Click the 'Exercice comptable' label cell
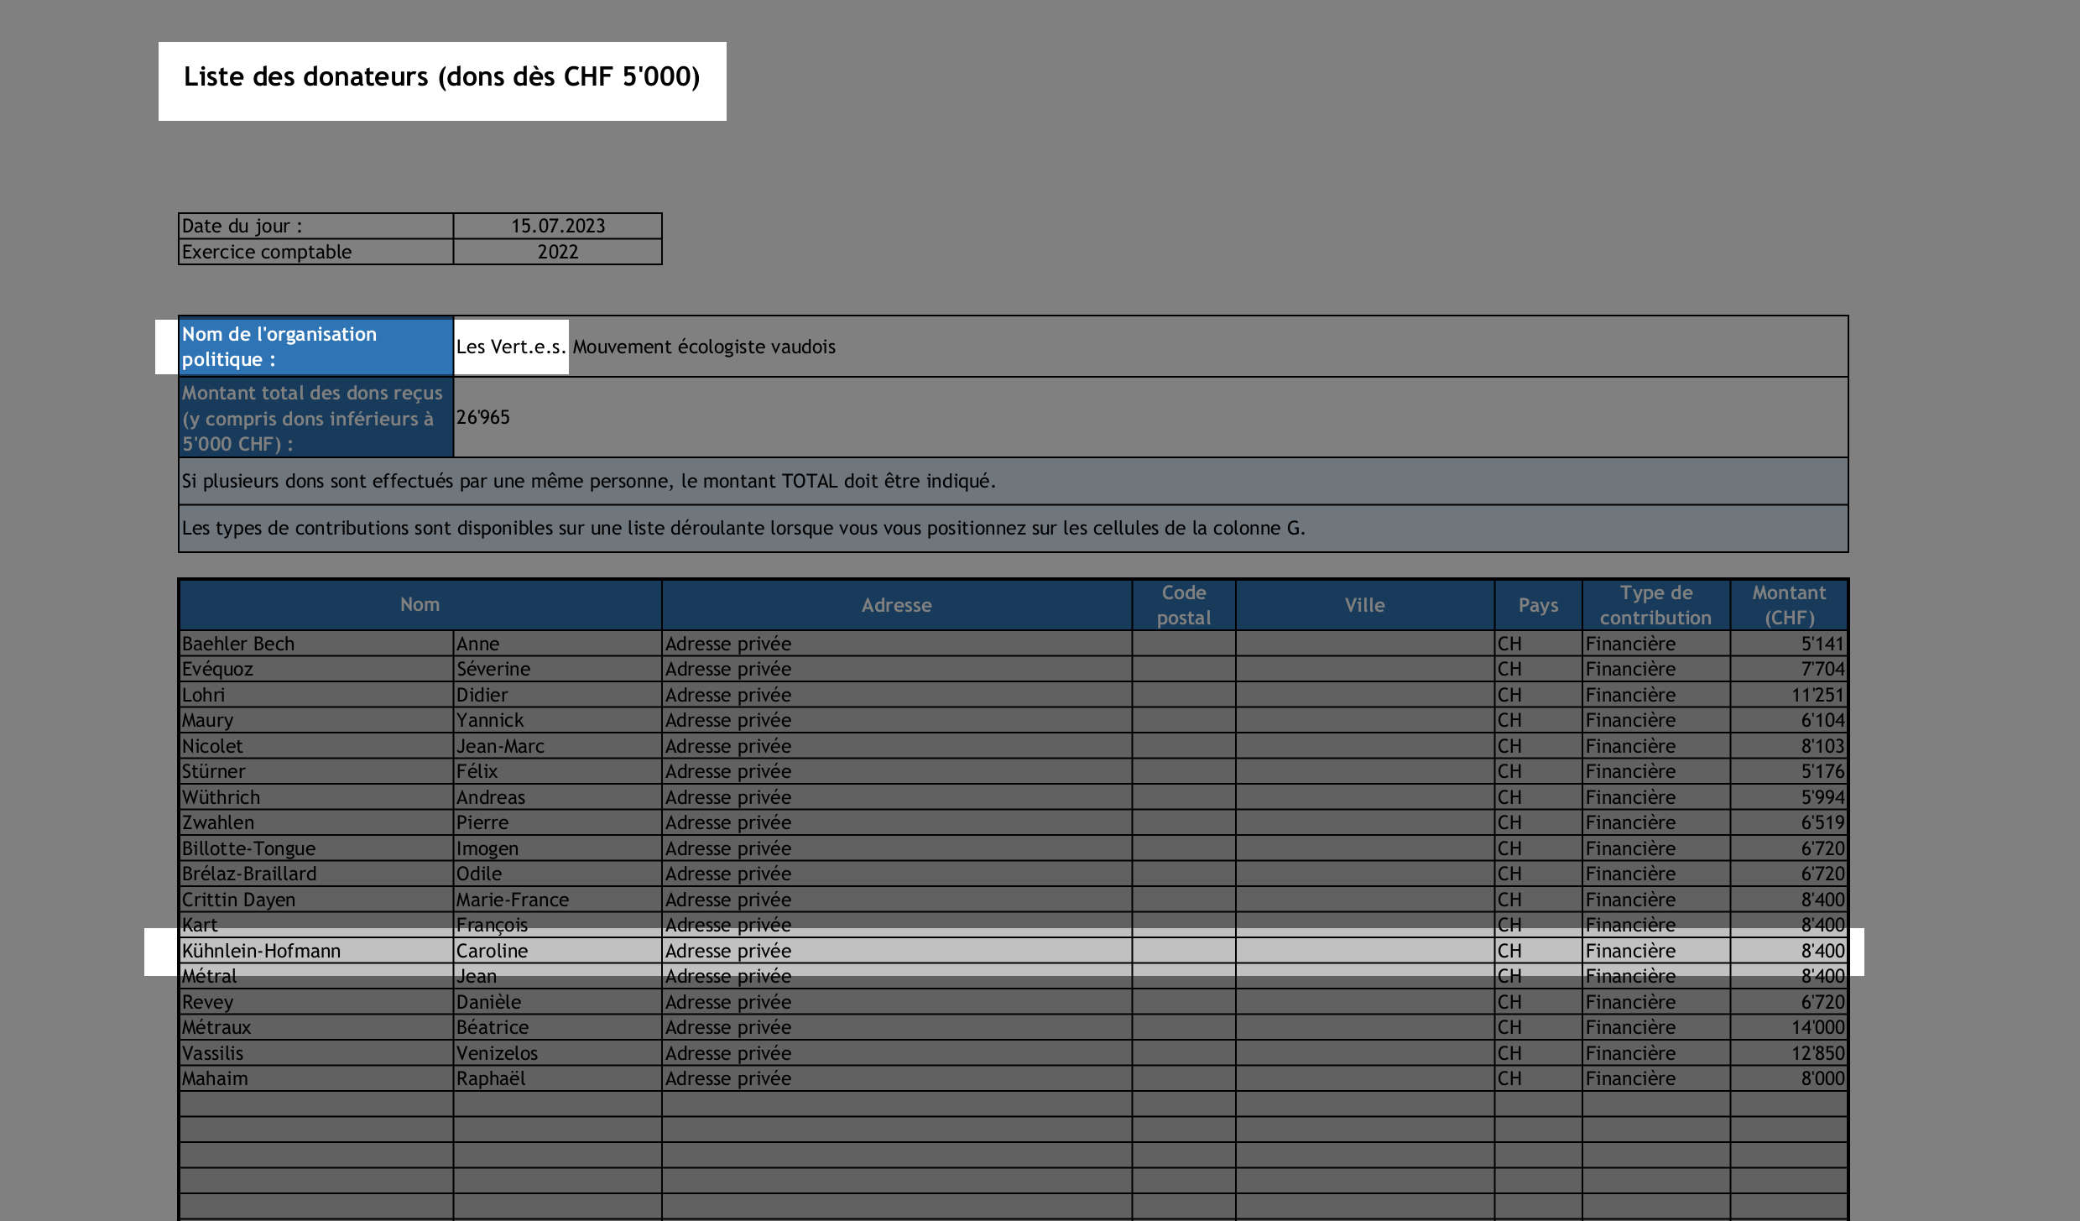This screenshot has width=2080, height=1221. pyautogui.click(x=316, y=252)
